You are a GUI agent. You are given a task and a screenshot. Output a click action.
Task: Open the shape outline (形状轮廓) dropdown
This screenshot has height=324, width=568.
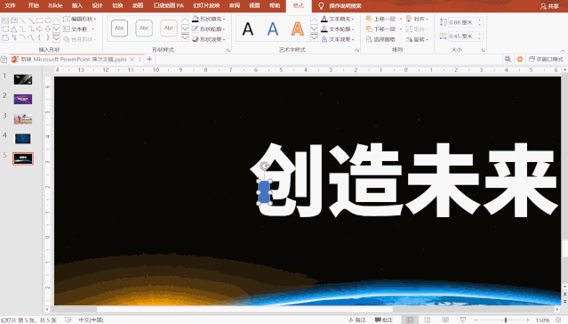click(x=209, y=29)
